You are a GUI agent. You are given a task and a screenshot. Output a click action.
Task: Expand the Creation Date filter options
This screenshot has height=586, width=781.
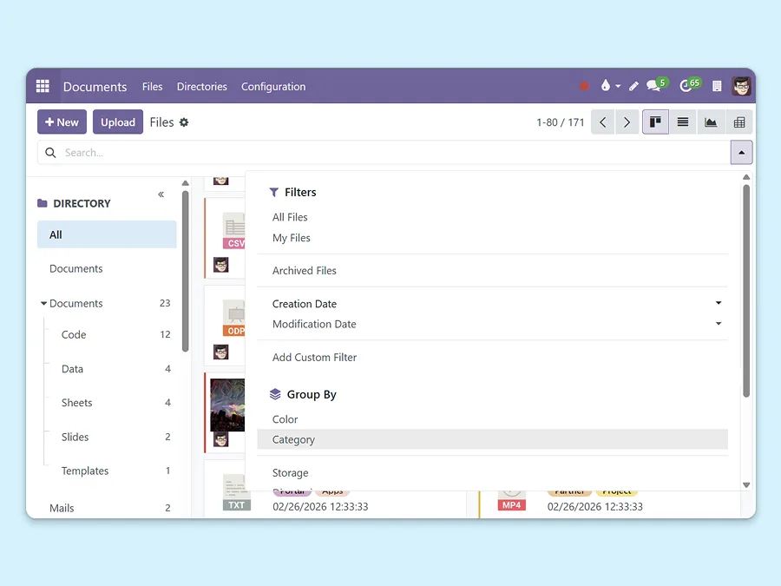tap(718, 303)
